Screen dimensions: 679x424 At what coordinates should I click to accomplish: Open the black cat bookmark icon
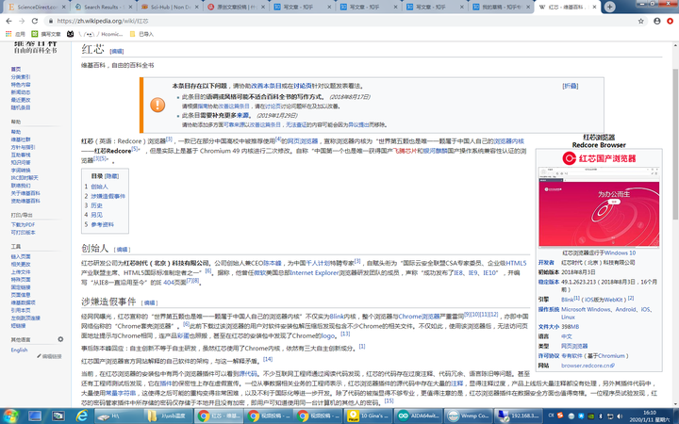(x=70, y=34)
